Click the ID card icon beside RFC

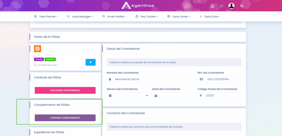(201, 79)
